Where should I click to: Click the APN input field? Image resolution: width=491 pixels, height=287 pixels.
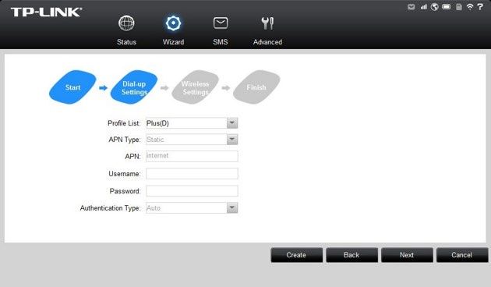(192, 156)
